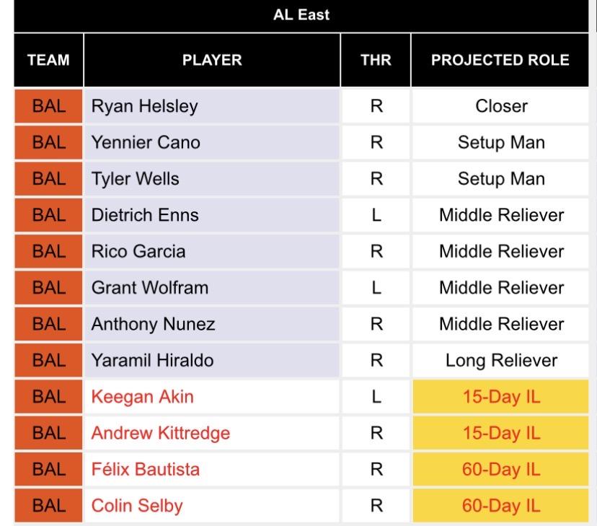This screenshot has width=597, height=526.
Task: Open Andrew Kittredge's red player link
Action: pyautogui.click(x=161, y=433)
